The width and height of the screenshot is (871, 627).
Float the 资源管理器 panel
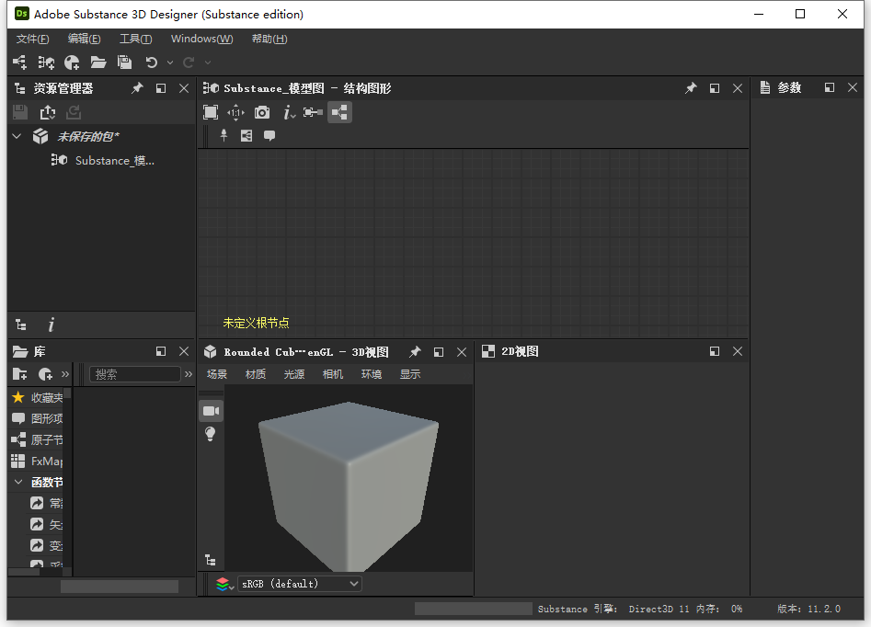pyautogui.click(x=161, y=88)
